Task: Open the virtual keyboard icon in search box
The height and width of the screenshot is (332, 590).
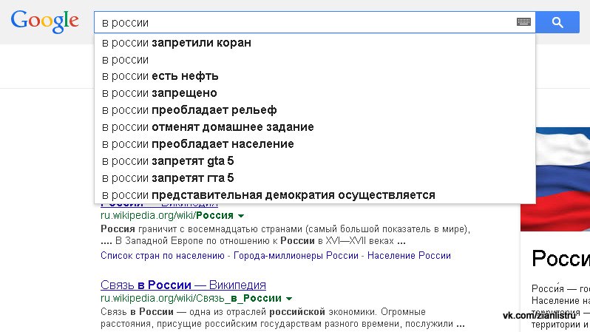Action: (523, 22)
